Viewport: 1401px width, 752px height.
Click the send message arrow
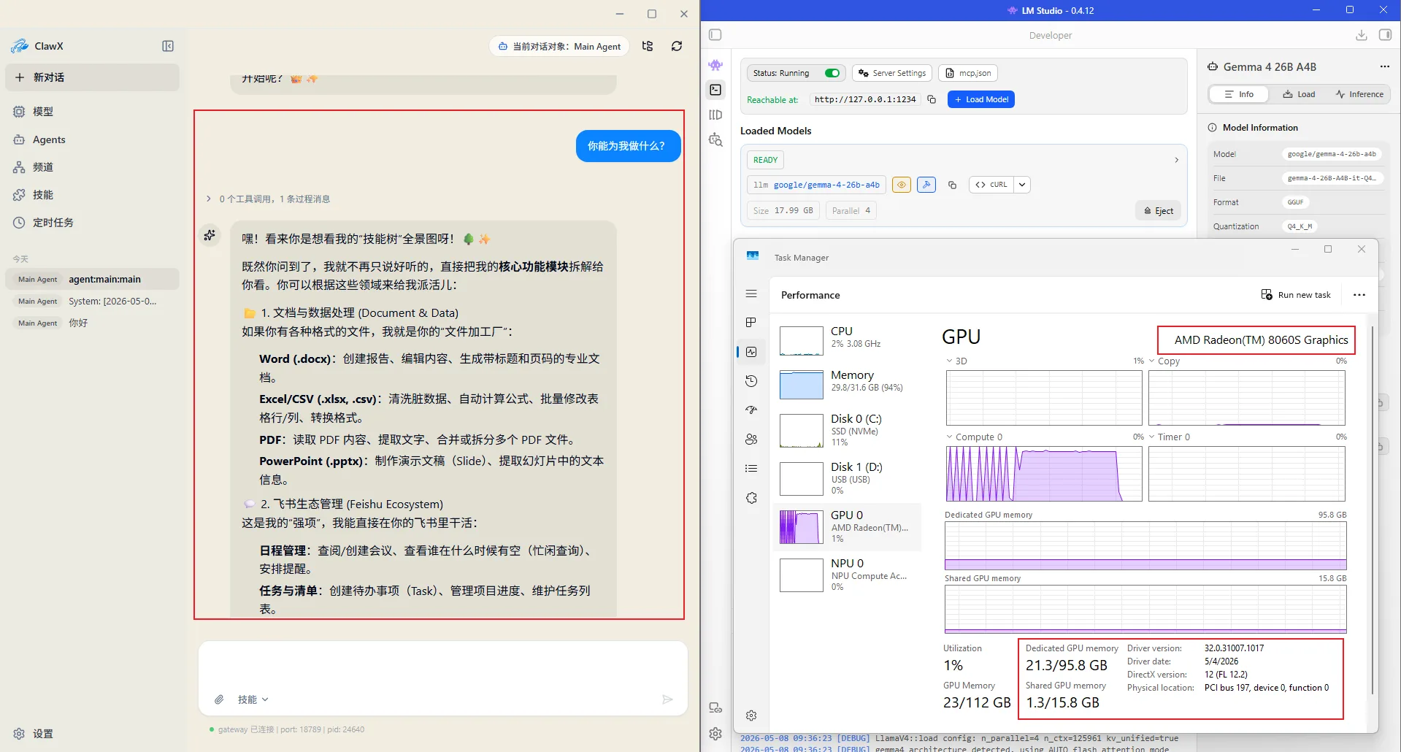(x=667, y=699)
